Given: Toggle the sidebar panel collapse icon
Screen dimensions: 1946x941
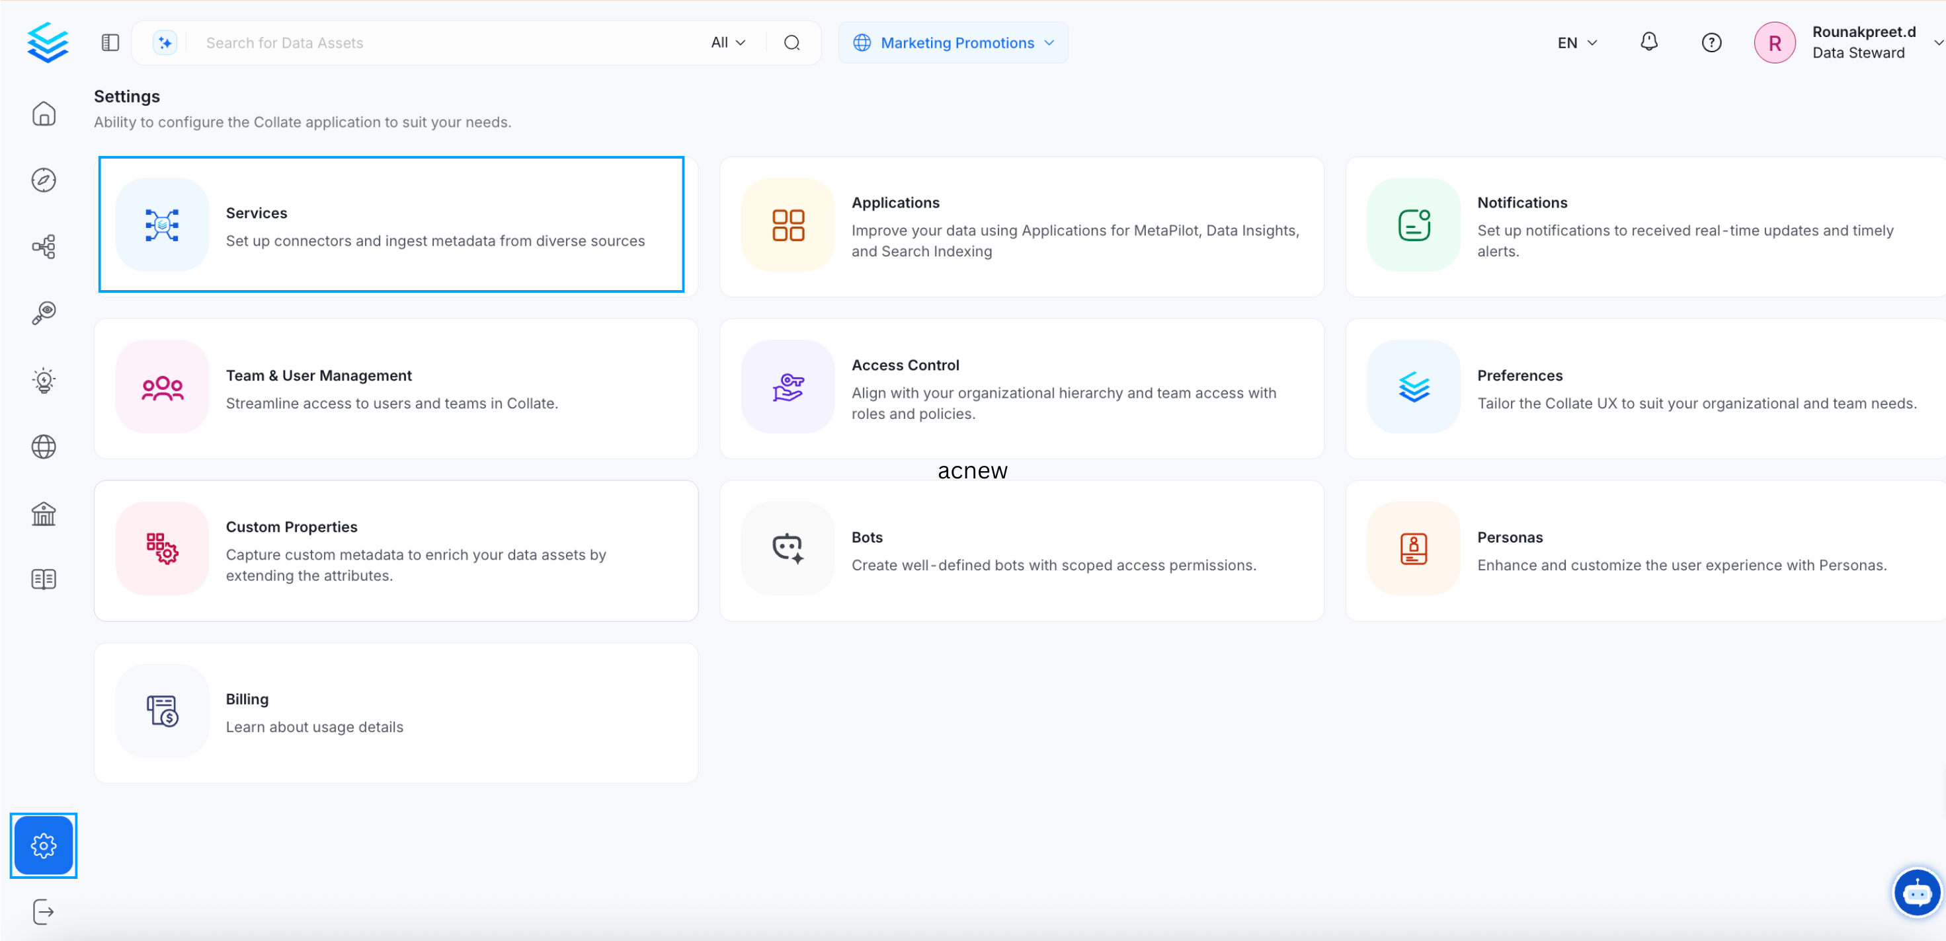Looking at the screenshot, I should [x=110, y=42].
